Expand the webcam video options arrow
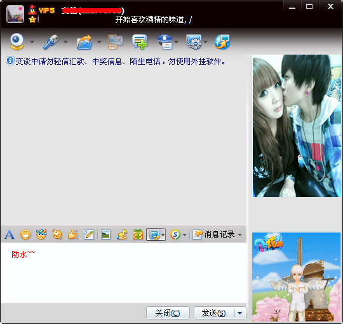 coord(32,42)
